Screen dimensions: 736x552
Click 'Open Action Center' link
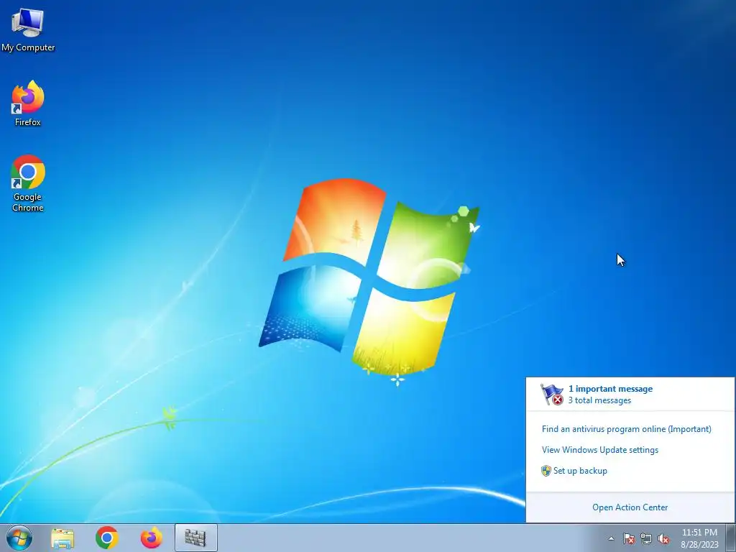tap(630, 507)
